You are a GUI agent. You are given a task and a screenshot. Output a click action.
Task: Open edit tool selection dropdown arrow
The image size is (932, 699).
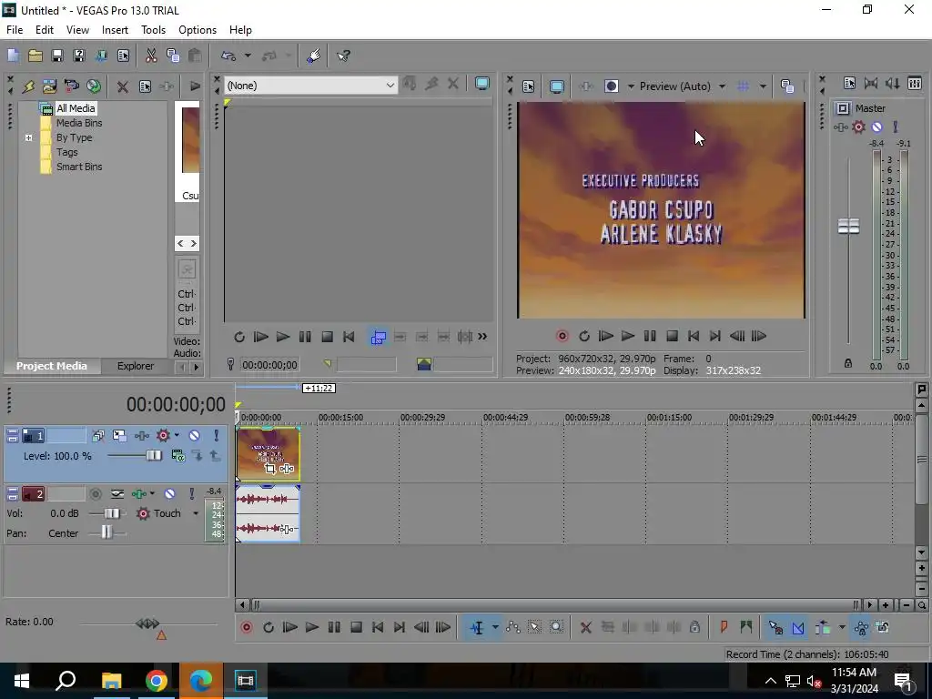tap(495, 627)
